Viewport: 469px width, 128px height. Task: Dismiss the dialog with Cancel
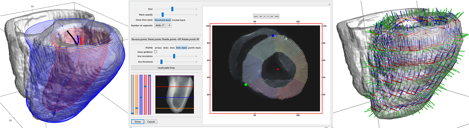pyautogui.click(x=151, y=122)
